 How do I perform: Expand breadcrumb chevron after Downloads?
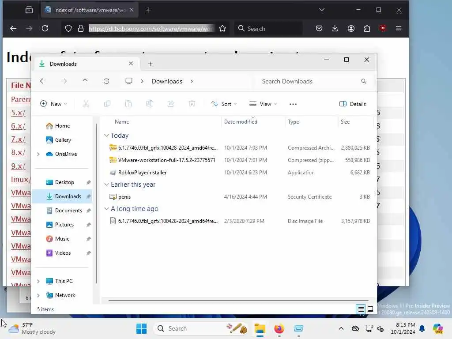coord(192,81)
